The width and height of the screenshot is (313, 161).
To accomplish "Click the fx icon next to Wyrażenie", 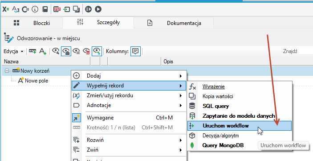I will 192,87.
